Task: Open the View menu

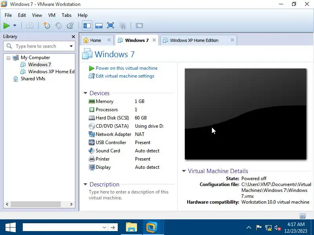Action: 37,15
